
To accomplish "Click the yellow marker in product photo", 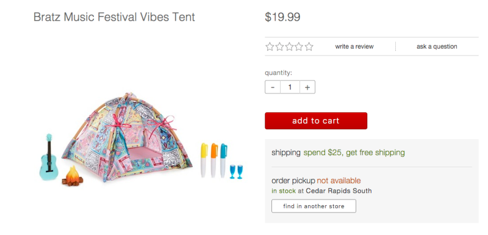I will [204, 161].
